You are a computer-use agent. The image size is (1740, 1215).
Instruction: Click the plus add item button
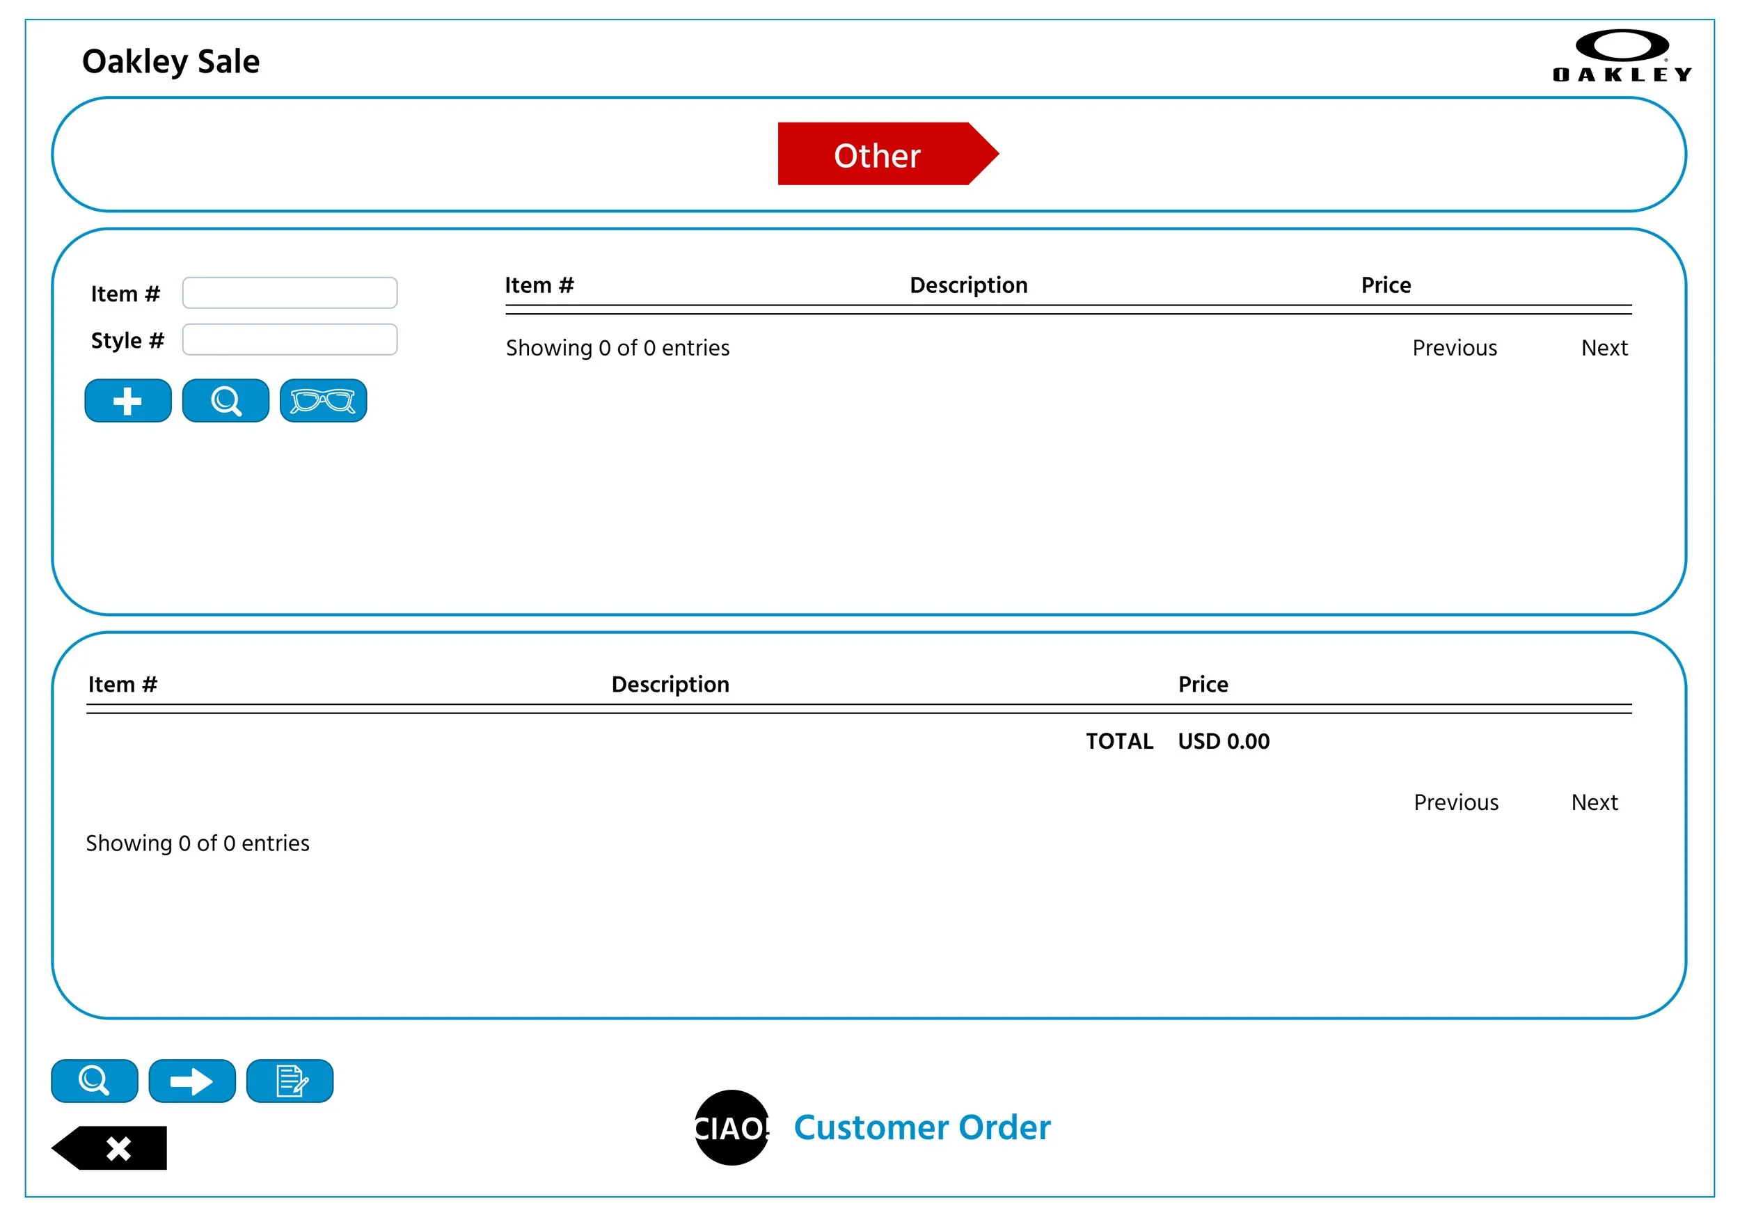(127, 401)
